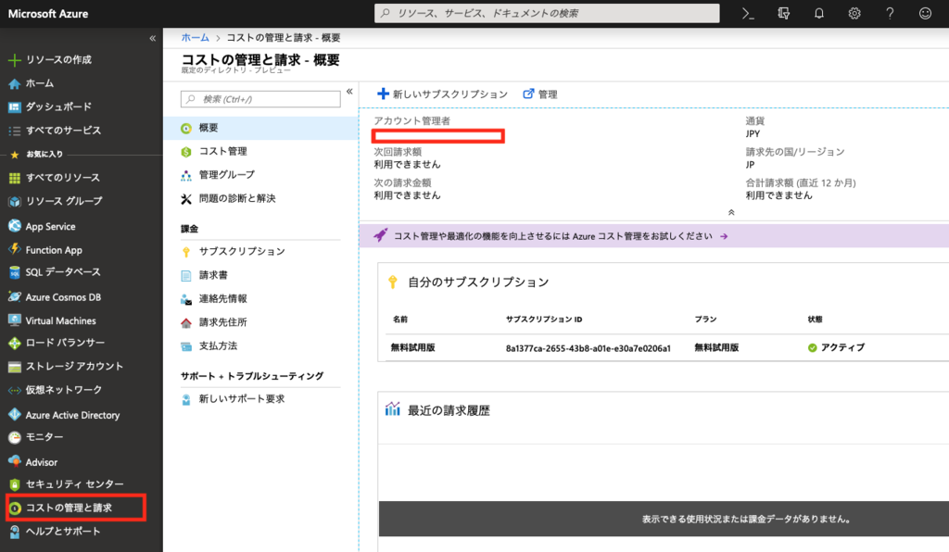Open the settings gear in top bar
Image resolution: width=949 pixels, height=552 pixels.
(854, 13)
